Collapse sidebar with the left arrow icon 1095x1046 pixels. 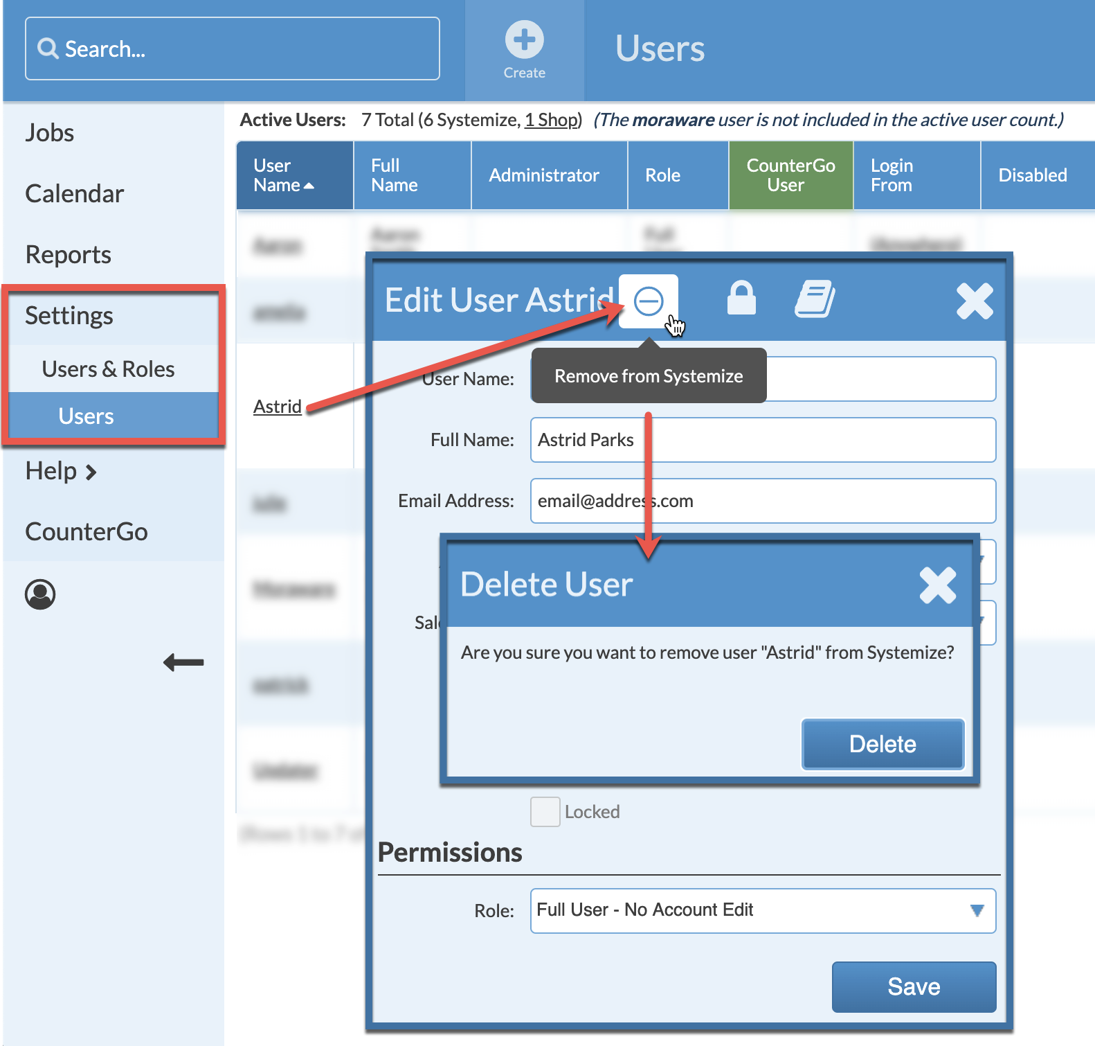tap(183, 662)
